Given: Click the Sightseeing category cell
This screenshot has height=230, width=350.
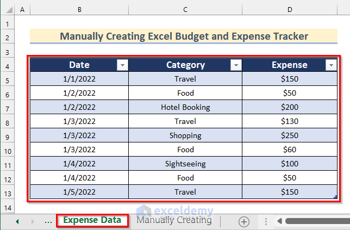Looking at the screenshot, I should 185,164.
